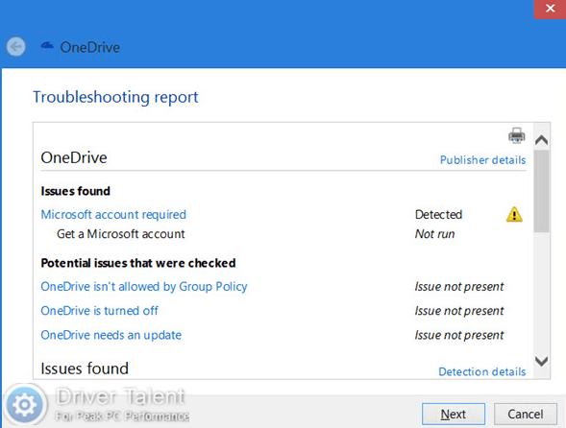This screenshot has height=428, width=566.
Task: Click 'Potential issues that were checked' heading
Action: pos(138,263)
